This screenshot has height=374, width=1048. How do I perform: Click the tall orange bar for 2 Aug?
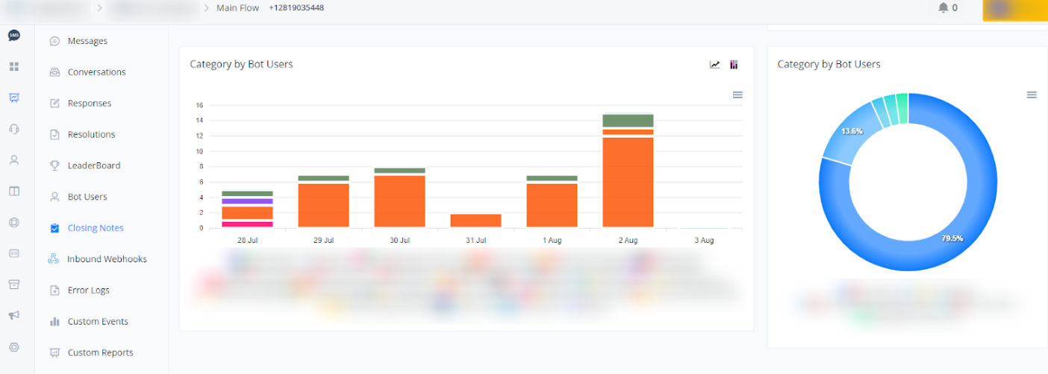click(628, 183)
